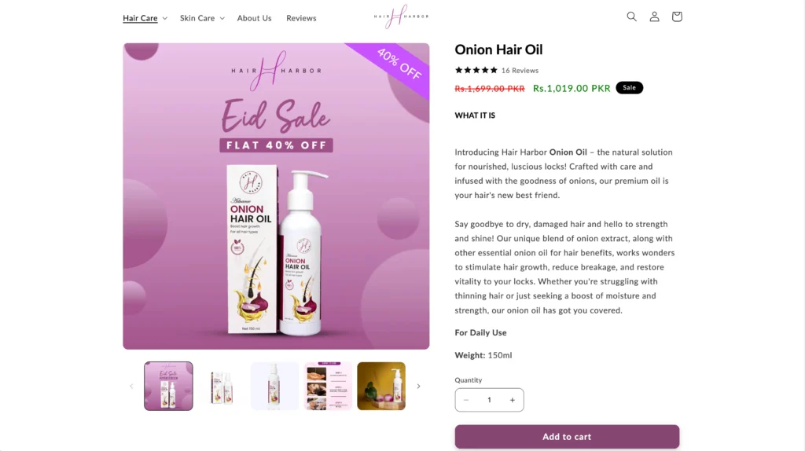The image size is (805, 451).
Task: Go to the Reviews page
Action: click(301, 18)
